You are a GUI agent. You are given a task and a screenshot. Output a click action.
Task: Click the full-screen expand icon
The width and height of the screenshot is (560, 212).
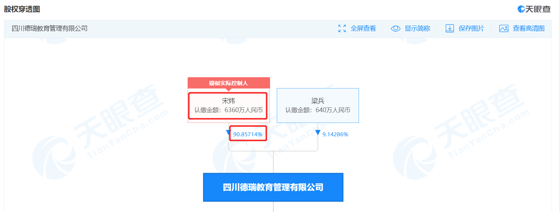[x=342, y=28]
